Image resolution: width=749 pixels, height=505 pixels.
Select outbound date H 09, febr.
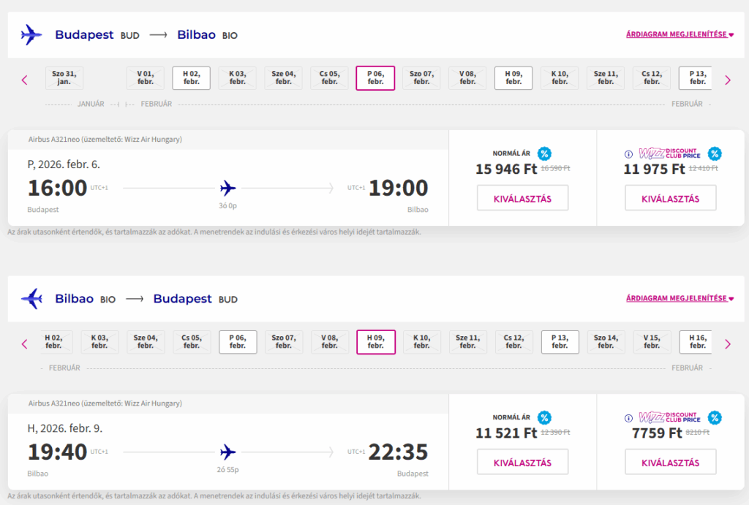pyautogui.click(x=513, y=78)
